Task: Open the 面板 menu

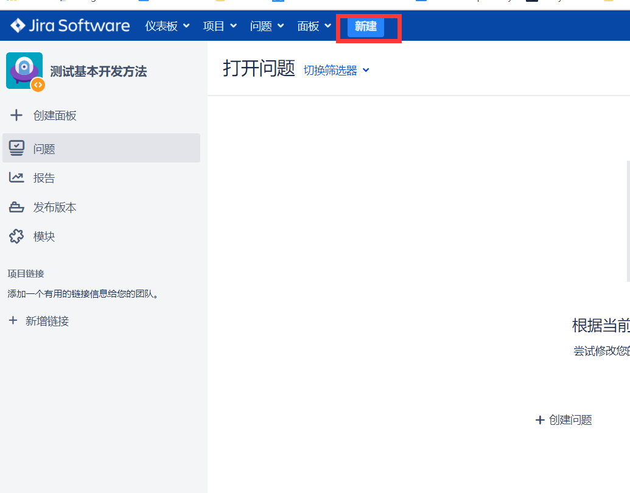Action: point(313,26)
